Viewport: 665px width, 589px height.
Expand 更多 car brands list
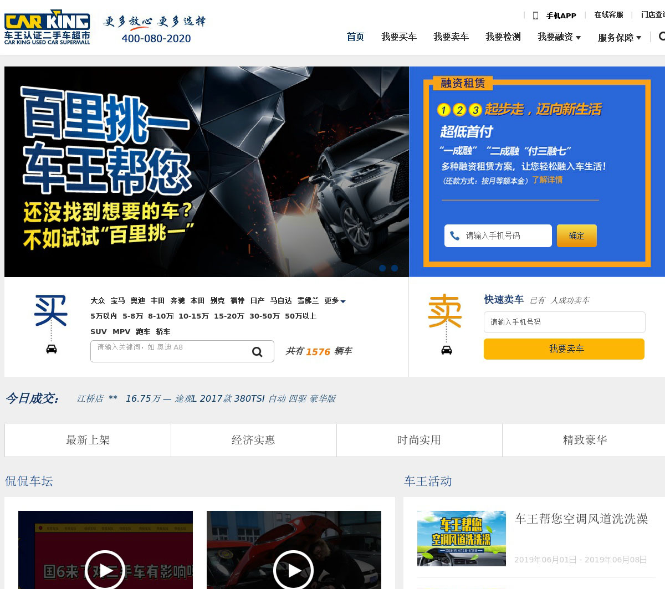coord(335,301)
